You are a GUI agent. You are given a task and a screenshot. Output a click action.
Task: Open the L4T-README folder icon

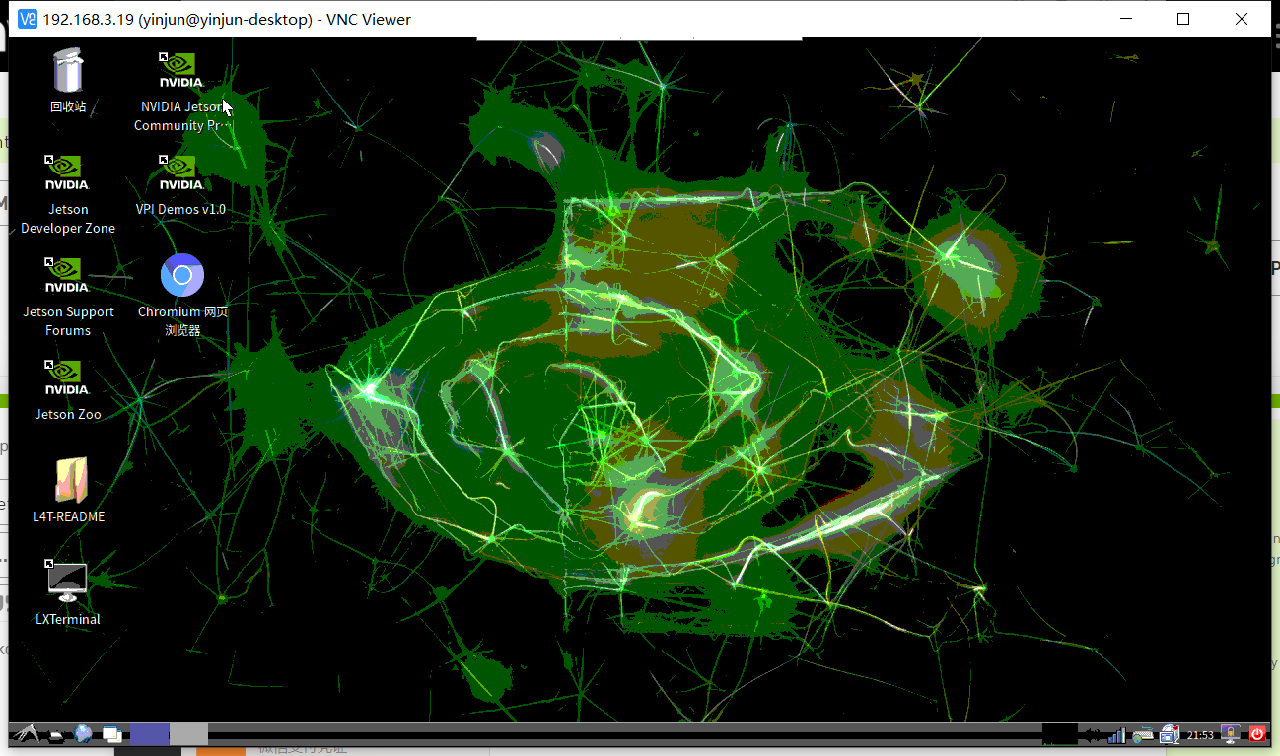click(x=69, y=481)
